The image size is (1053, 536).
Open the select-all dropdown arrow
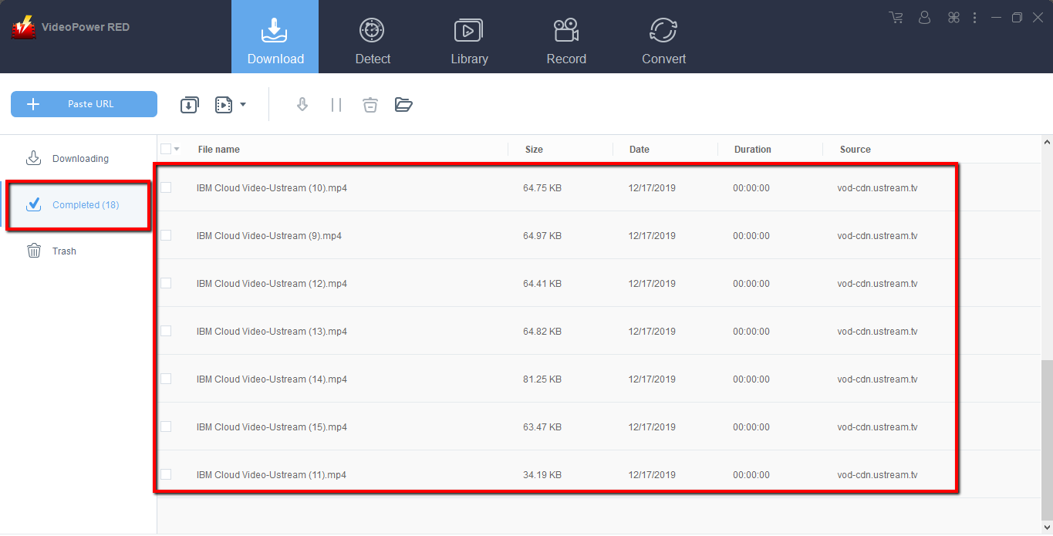click(x=176, y=149)
